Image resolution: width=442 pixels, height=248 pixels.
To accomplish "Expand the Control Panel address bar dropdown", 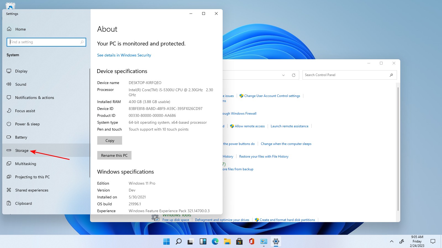I will pyautogui.click(x=283, y=75).
